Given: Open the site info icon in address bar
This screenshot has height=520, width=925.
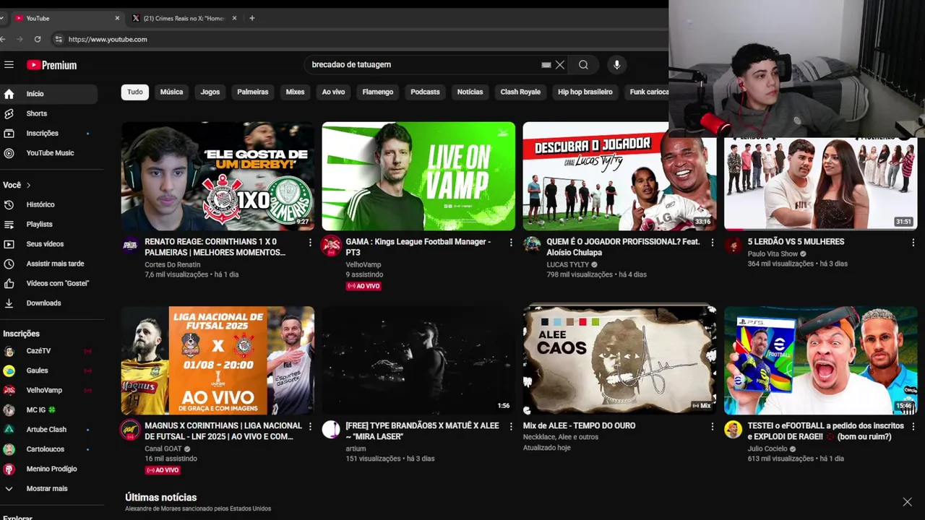Looking at the screenshot, I should point(59,39).
